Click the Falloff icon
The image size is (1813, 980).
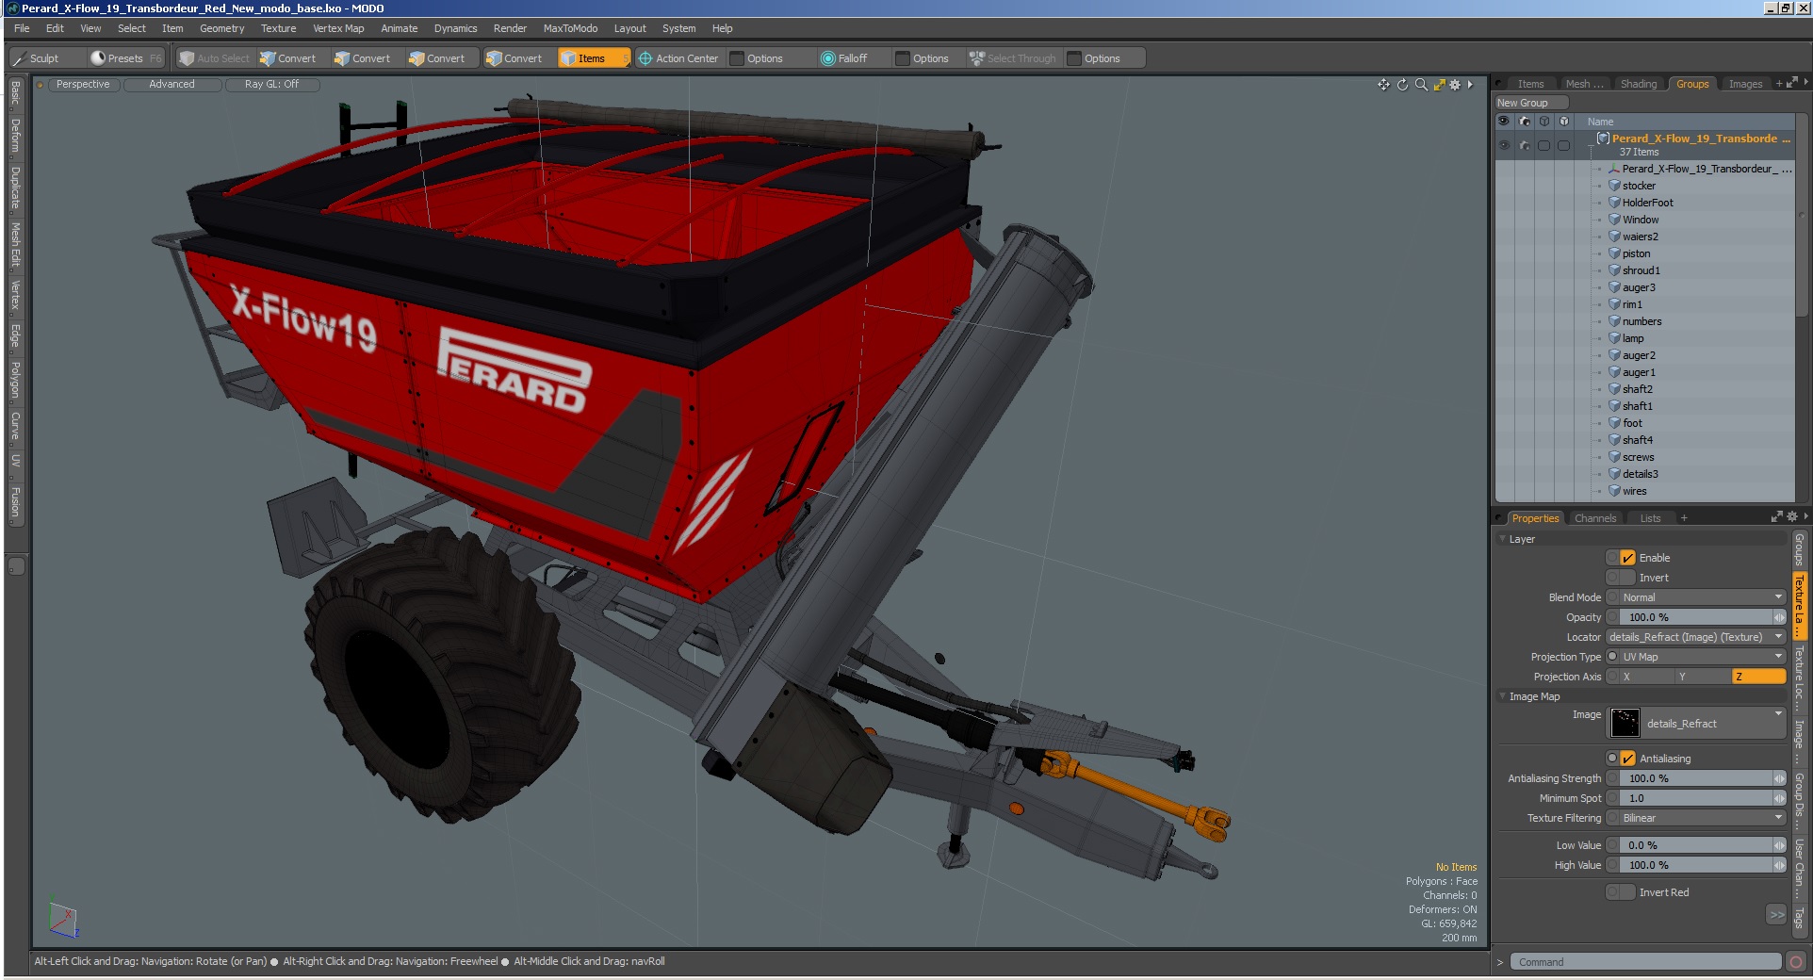pos(827,58)
